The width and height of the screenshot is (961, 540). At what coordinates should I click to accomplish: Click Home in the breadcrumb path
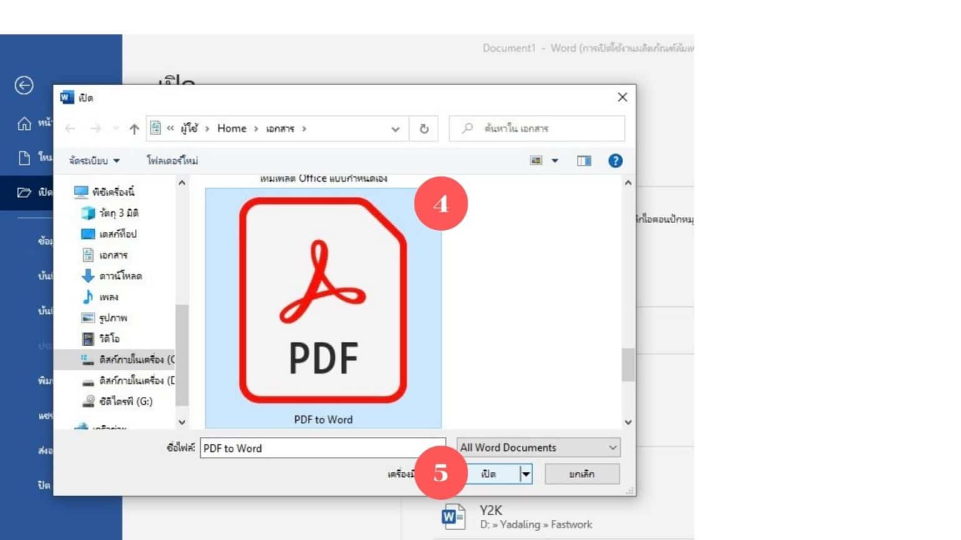coord(231,128)
